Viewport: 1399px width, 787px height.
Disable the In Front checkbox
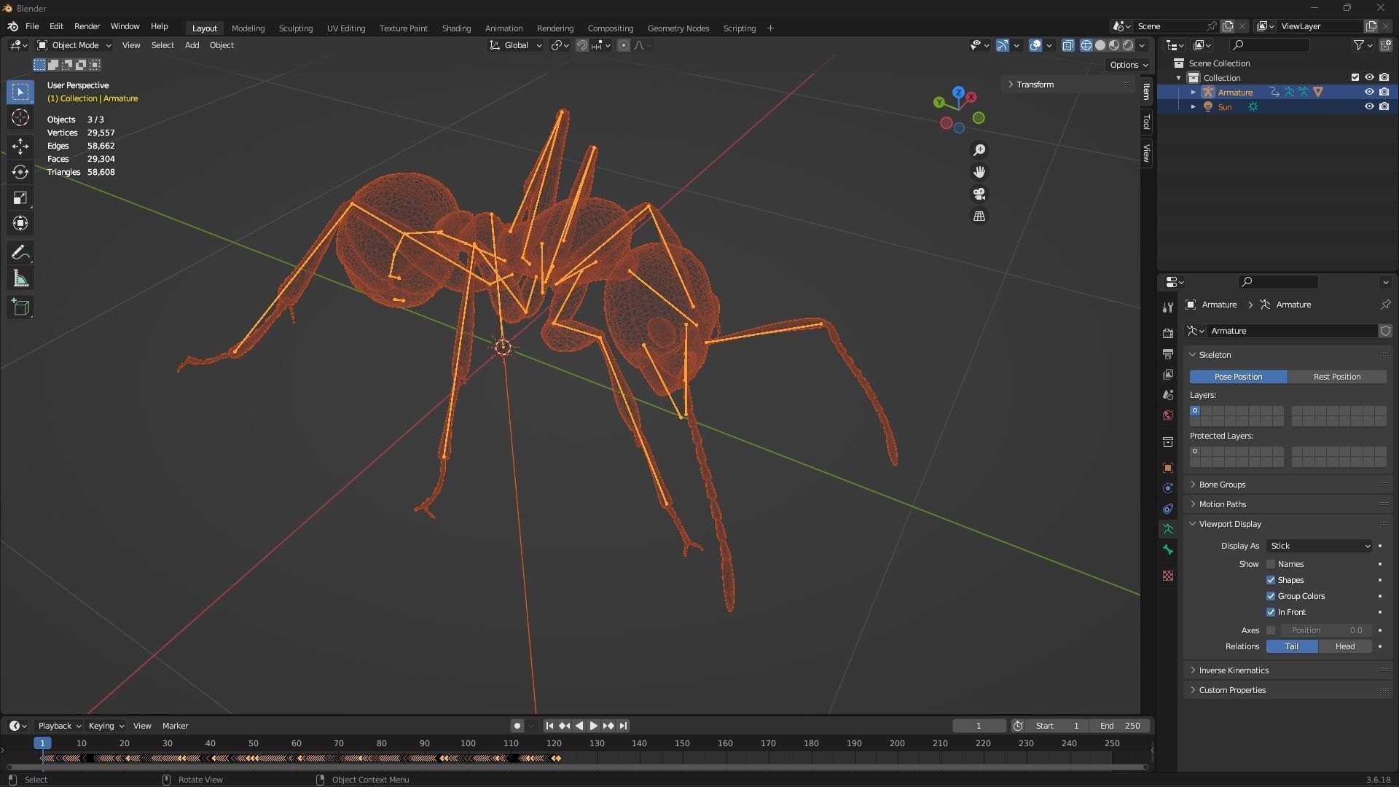click(x=1271, y=612)
